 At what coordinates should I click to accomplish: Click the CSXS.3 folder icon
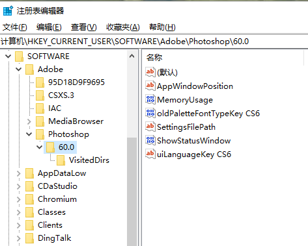(40, 95)
